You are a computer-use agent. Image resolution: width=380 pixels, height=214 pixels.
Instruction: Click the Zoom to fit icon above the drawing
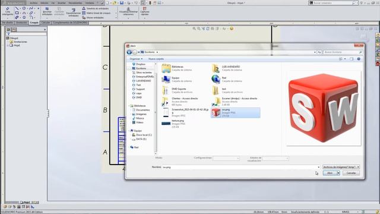coord(194,29)
